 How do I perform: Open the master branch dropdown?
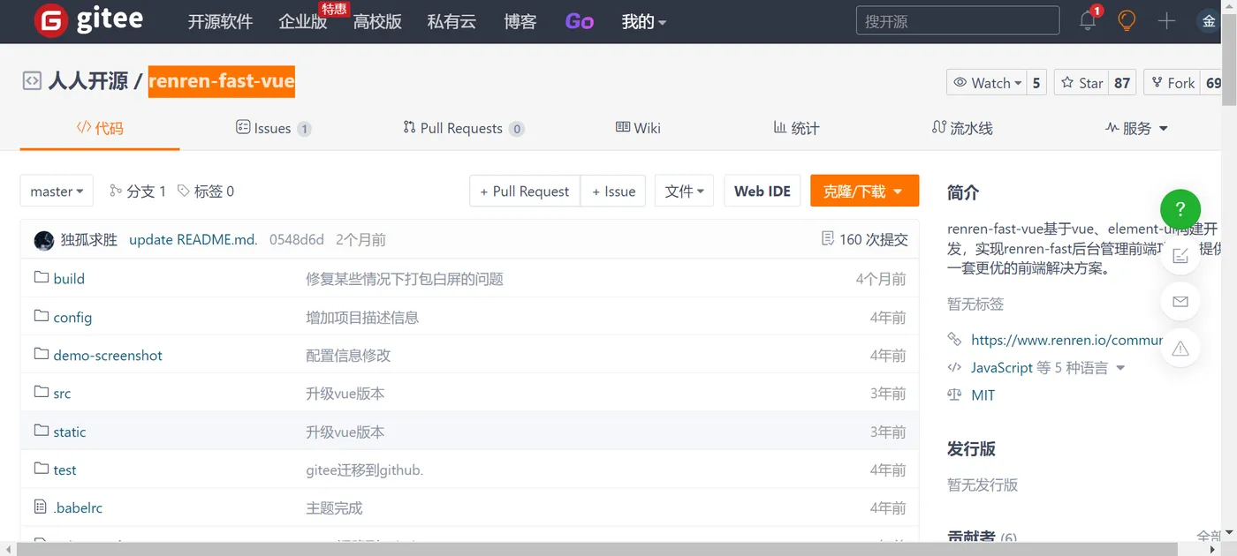(57, 192)
